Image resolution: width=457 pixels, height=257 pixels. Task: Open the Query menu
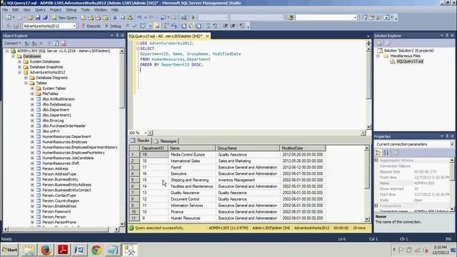[x=40, y=9]
